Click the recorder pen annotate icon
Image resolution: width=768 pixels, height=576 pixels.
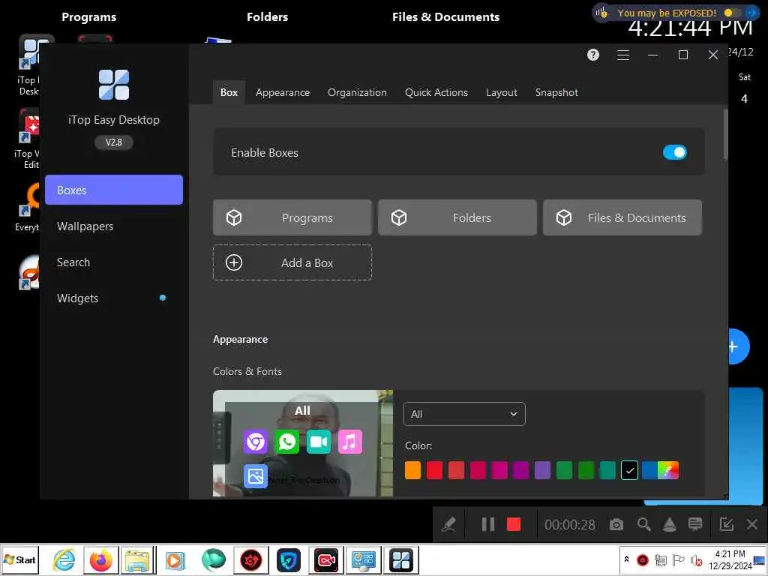(x=448, y=524)
